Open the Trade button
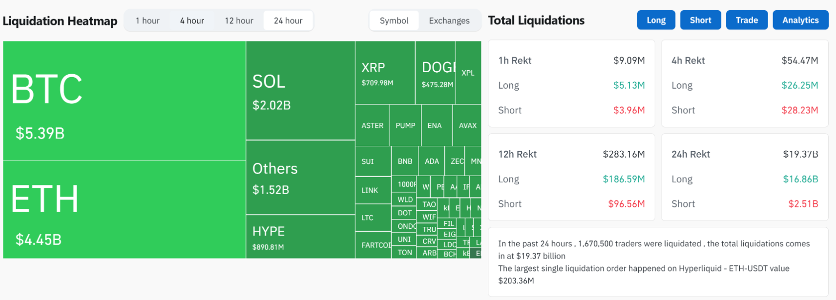The height and width of the screenshot is (300, 836). (747, 20)
